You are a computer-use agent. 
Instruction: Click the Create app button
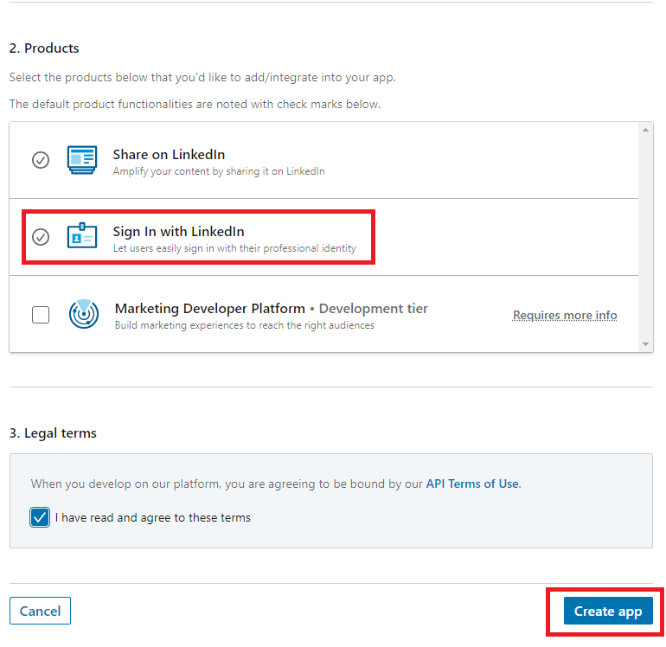click(608, 611)
